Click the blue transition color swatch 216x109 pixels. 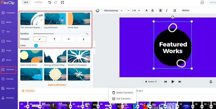click(36, 45)
